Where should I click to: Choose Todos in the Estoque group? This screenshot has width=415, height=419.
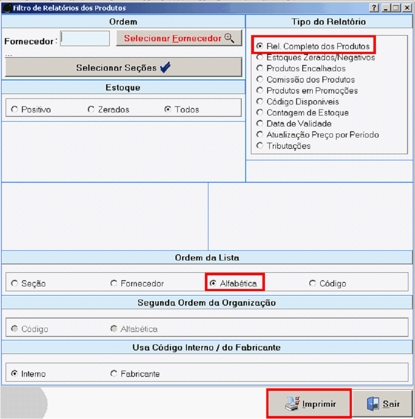[168, 109]
